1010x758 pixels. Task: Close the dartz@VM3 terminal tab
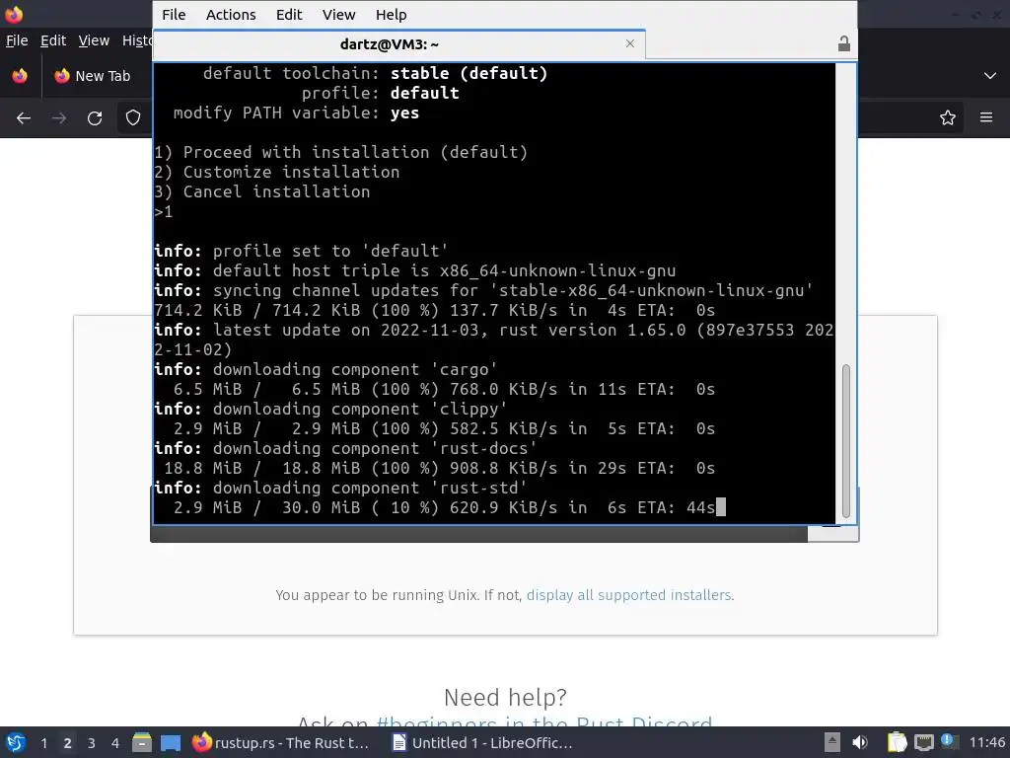630,43
